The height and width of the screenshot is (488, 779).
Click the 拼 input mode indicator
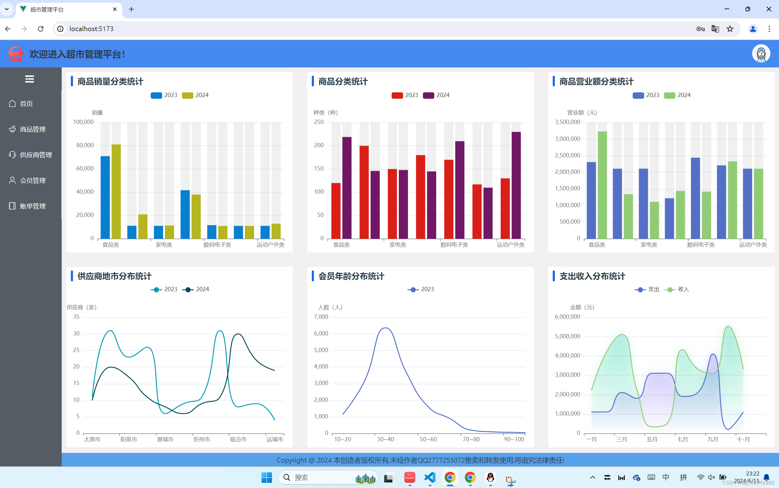pos(683,477)
